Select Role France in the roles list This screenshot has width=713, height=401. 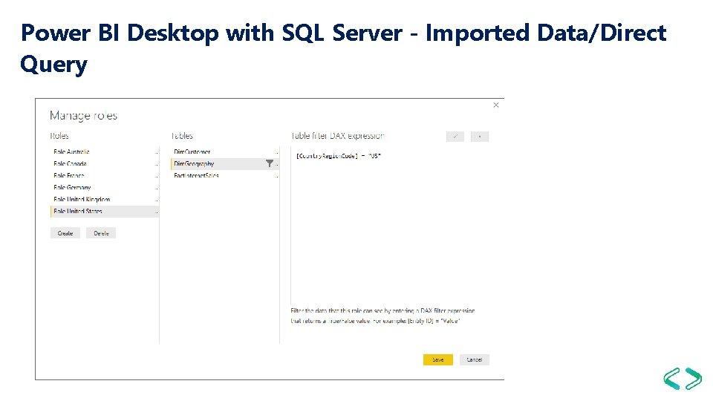coord(104,175)
